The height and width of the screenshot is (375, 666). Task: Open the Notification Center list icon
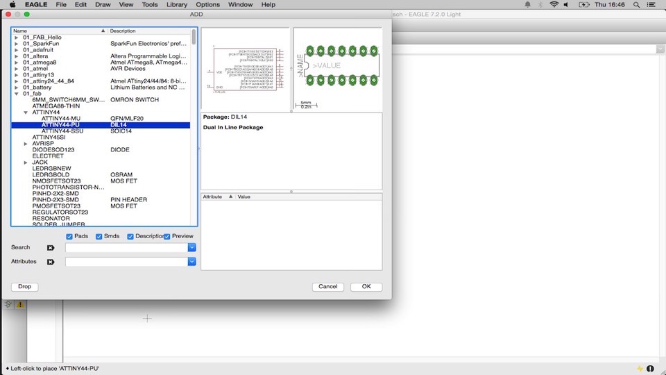651,5
